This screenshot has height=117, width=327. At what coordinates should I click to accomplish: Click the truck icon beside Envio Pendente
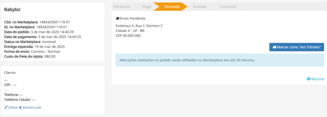(x=118, y=18)
